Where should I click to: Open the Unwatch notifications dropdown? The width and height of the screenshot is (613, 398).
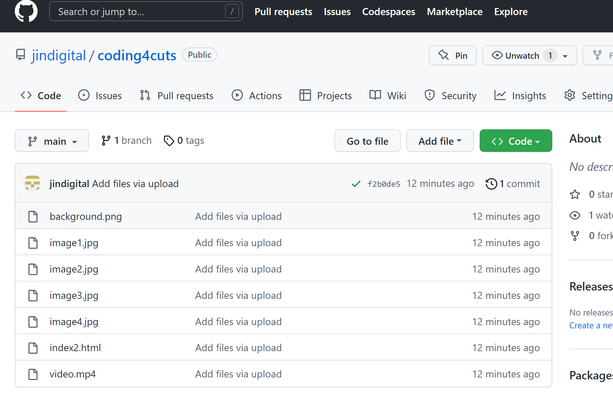[529, 55]
